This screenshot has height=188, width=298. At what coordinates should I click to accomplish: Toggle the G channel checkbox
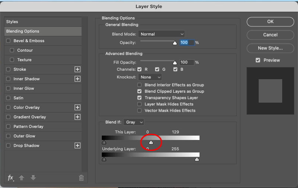[x=157, y=69]
